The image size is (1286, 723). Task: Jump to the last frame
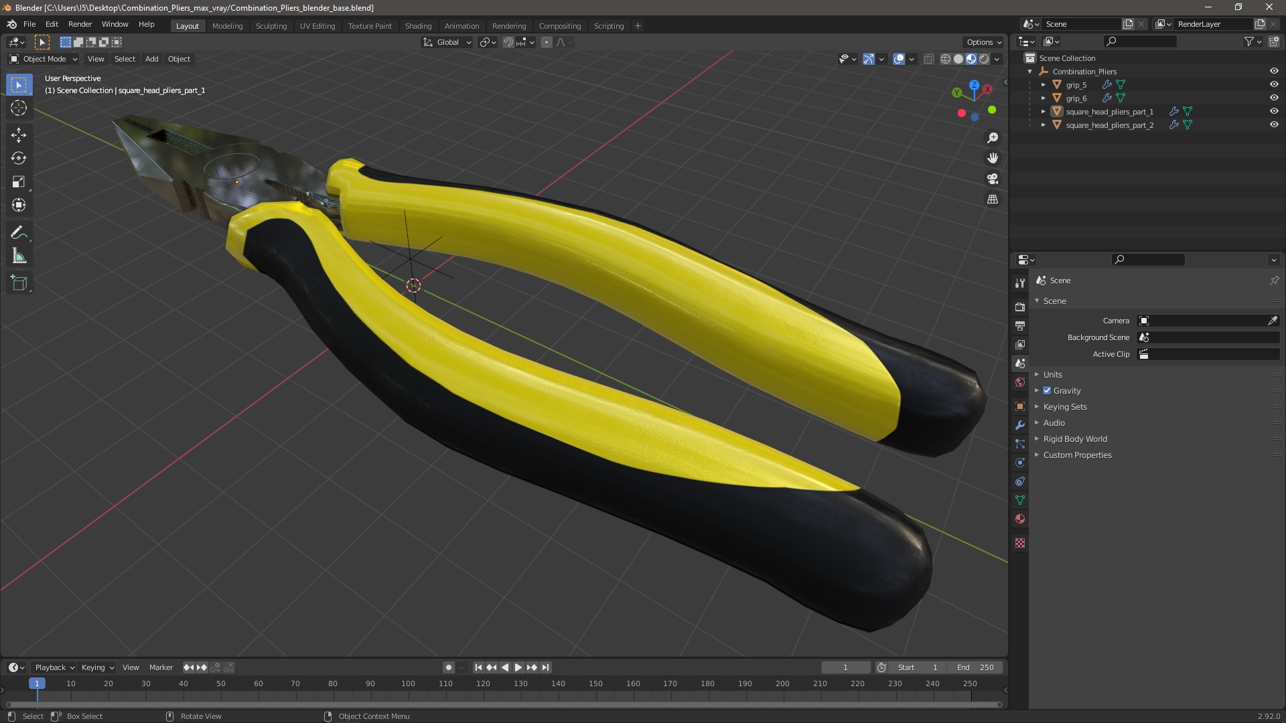click(546, 667)
